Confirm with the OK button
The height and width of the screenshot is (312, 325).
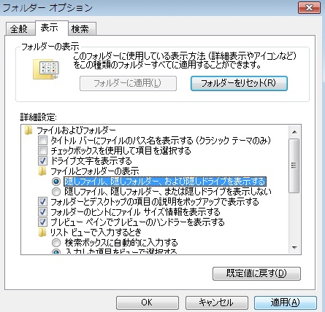coord(148,303)
